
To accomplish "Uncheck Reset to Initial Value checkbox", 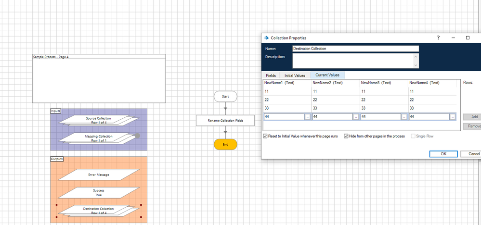I will click(266, 137).
